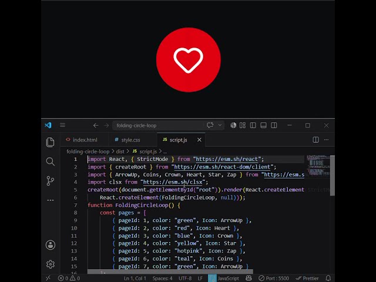Open the Explorer view

(50, 142)
